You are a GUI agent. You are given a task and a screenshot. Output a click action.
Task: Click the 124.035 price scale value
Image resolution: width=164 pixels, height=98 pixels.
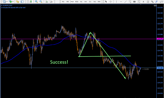[x=160, y=93]
